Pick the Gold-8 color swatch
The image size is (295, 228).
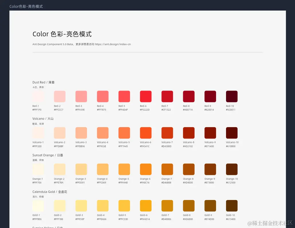[189, 206]
